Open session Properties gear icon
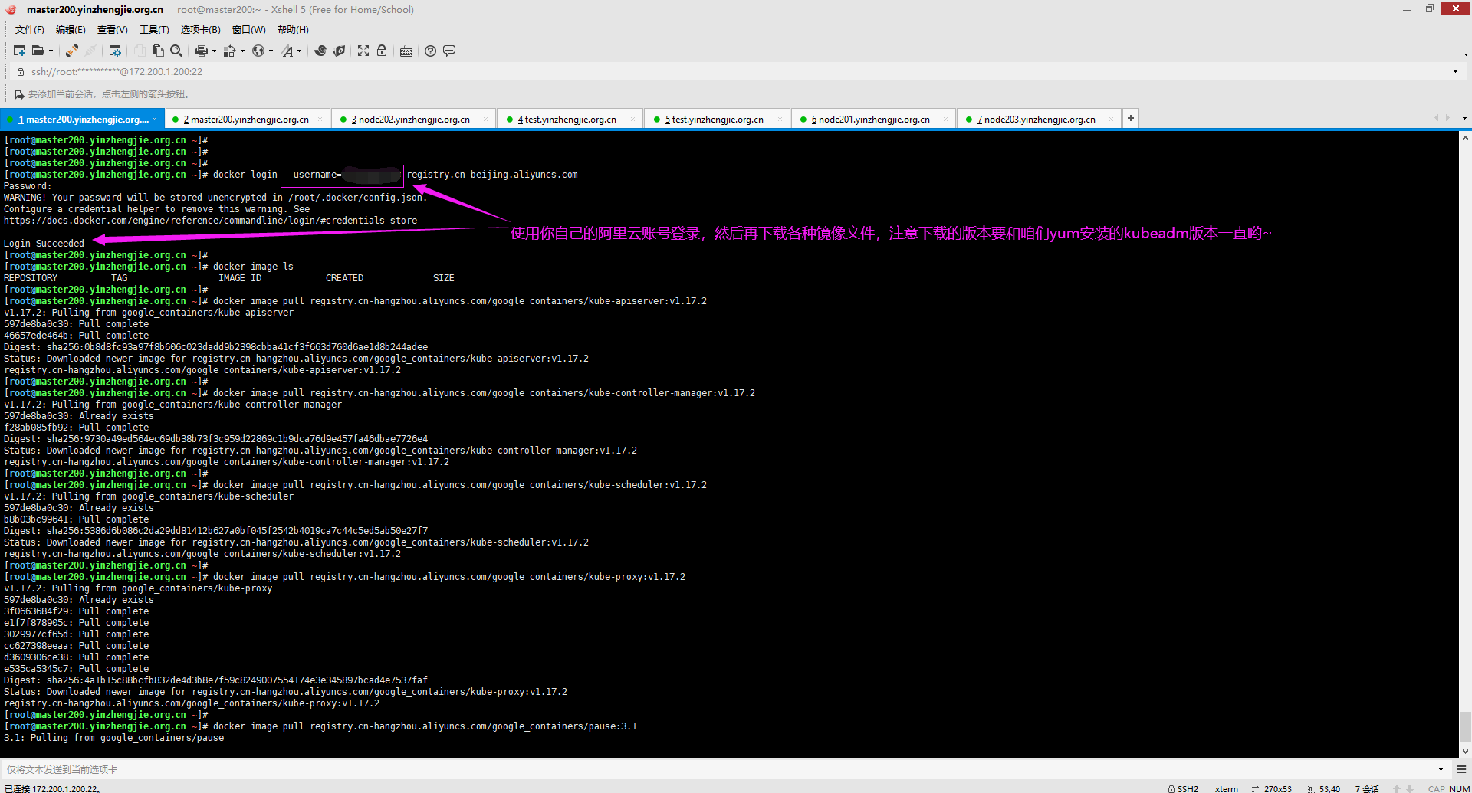1472x793 pixels. 115,51
